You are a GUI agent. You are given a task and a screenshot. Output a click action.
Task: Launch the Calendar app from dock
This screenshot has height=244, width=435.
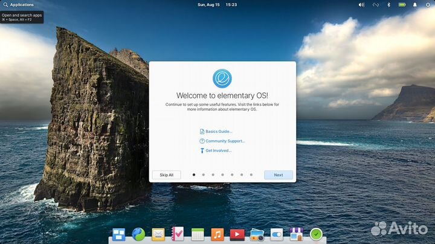[198, 234]
